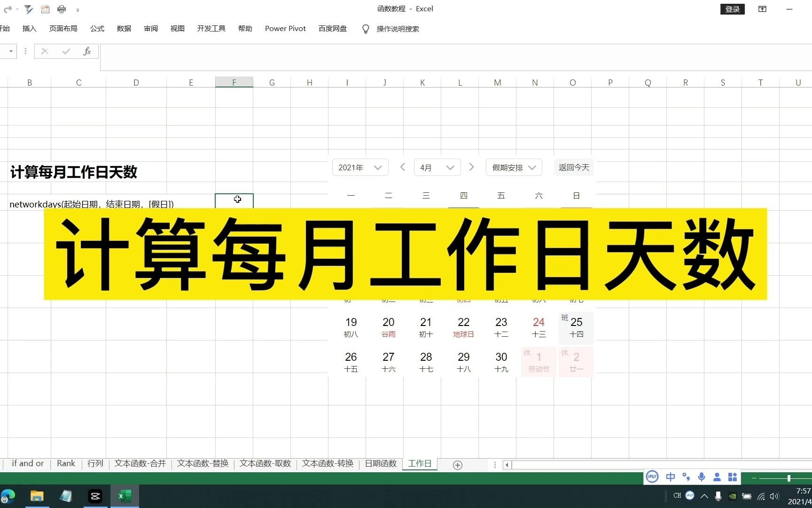Click inside the formula bar input
The image size is (812, 508).
point(456,57)
